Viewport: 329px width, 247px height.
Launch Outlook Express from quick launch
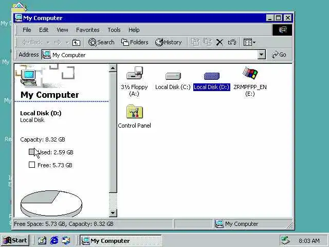(x=66, y=240)
